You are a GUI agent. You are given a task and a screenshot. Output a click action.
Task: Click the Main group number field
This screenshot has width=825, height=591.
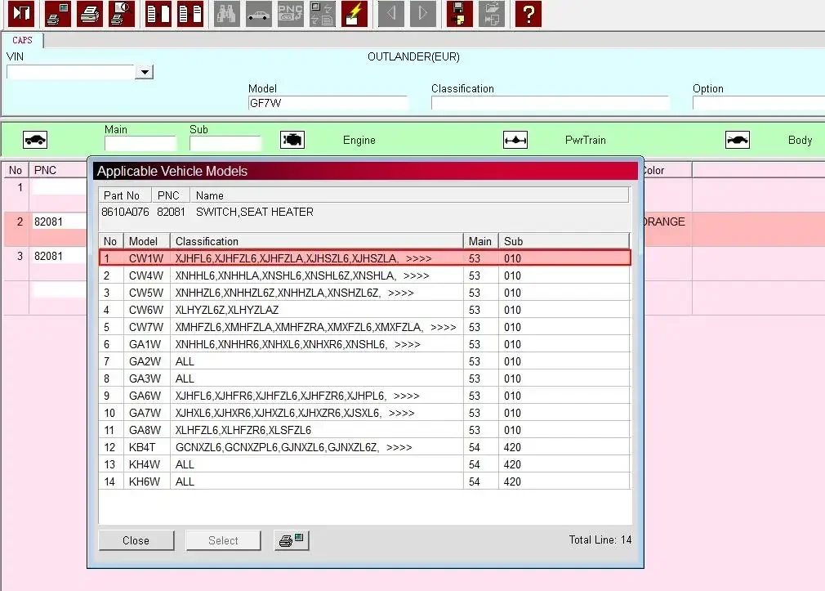click(140, 143)
